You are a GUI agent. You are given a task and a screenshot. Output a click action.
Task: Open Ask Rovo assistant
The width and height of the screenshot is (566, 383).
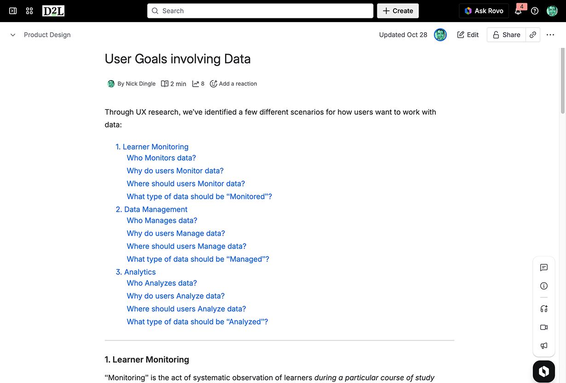484,11
